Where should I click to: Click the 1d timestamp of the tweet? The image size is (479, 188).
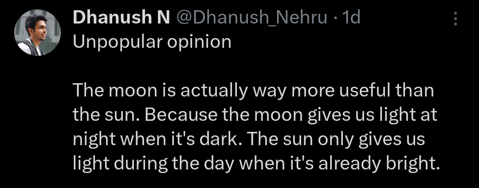(x=351, y=18)
